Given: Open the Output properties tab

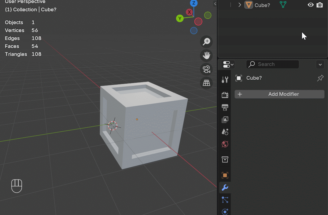Looking at the screenshot, I should click(x=225, y=107).
